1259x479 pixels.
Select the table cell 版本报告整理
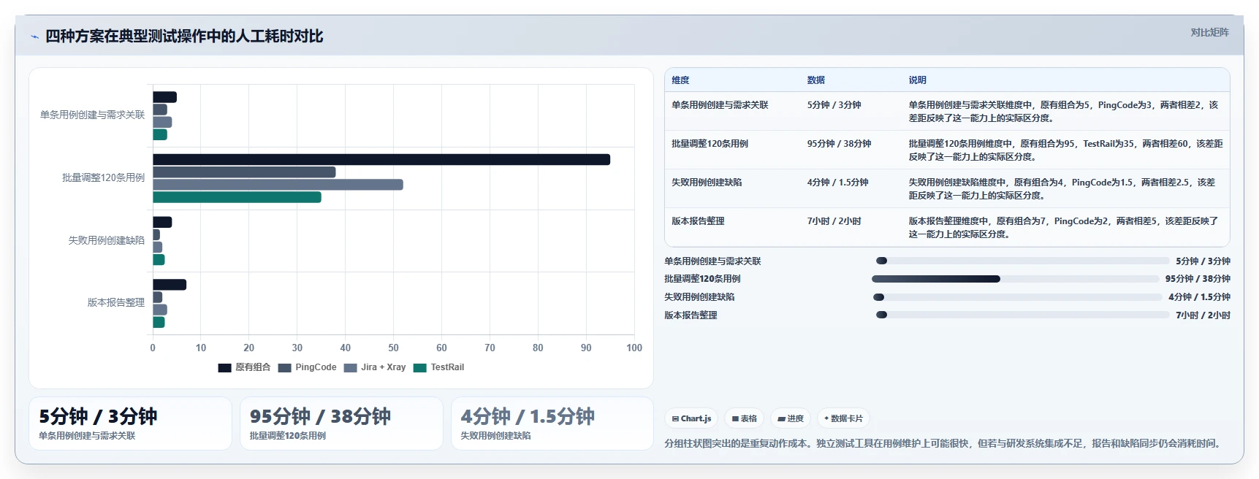point(698,221)
